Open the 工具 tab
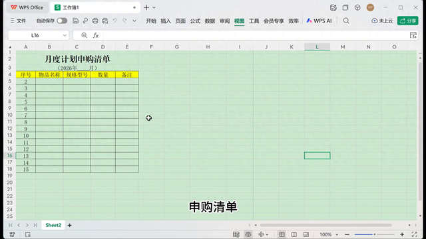 click(x=254, y=21)
